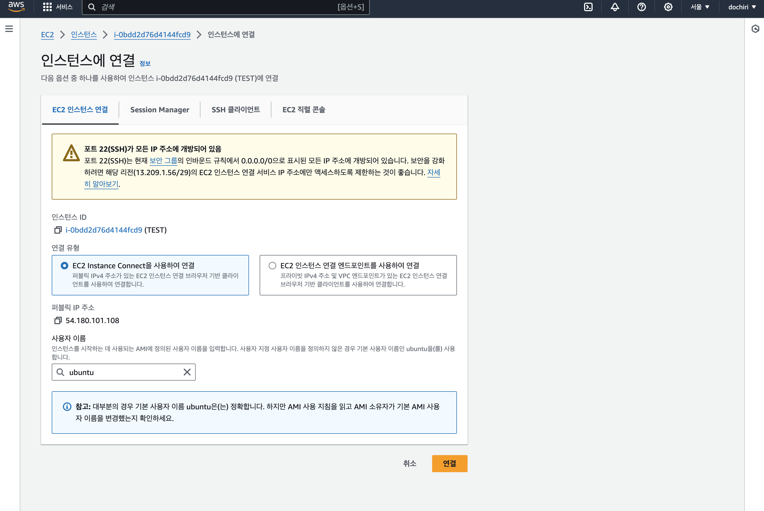Copy the instance ID with copy icon
The width and height of the screenshot is (764, 511).
coord(58,230)
